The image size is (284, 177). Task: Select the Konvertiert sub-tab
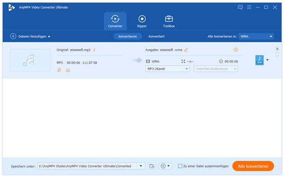coord(157,36)
